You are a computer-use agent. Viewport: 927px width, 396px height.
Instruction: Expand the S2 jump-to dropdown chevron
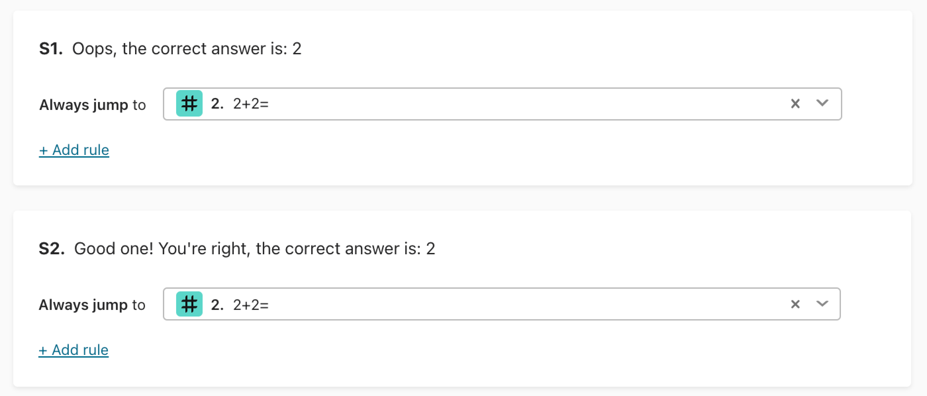tap(822, 304)
